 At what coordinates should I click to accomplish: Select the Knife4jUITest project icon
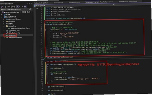click(5, 17)
